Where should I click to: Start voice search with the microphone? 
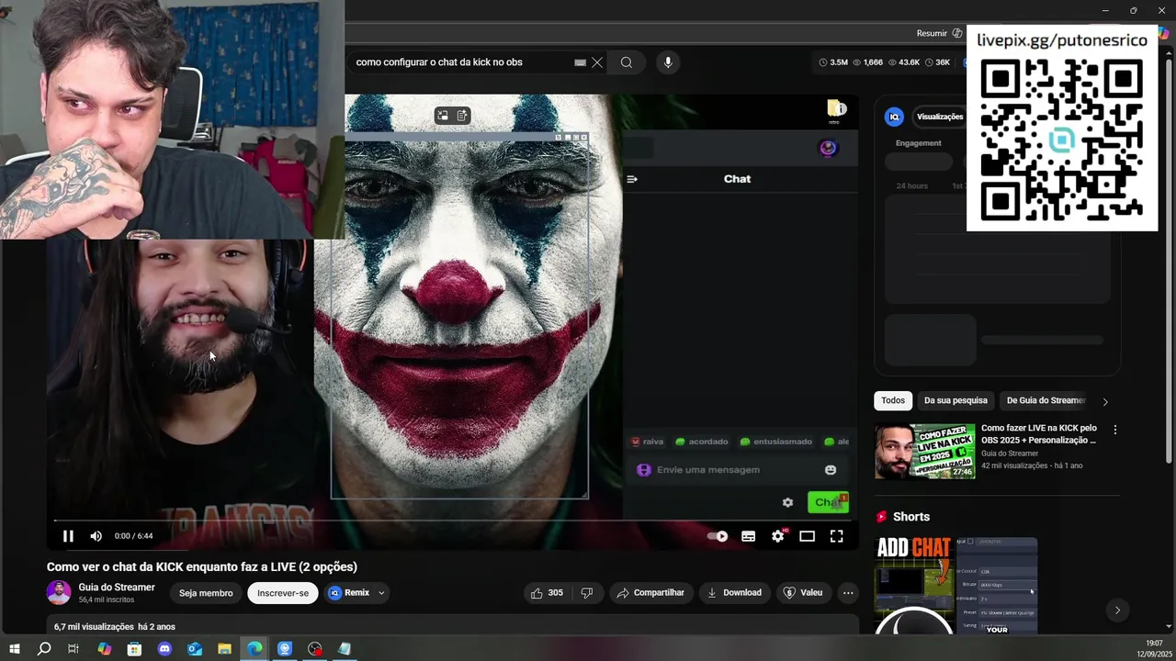(x=668, y=62)
